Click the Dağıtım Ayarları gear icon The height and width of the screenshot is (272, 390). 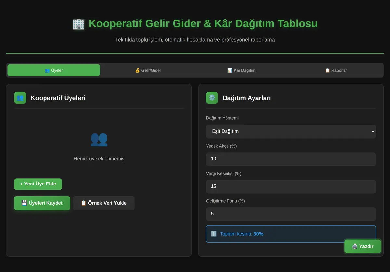click(x=212, y=98)
